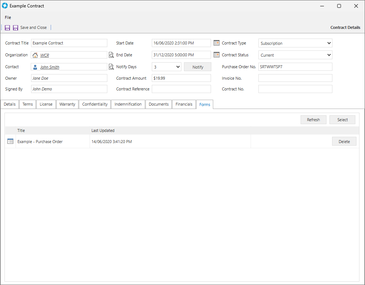
Task: Click the Invoice No. input field
Action: 295,78
